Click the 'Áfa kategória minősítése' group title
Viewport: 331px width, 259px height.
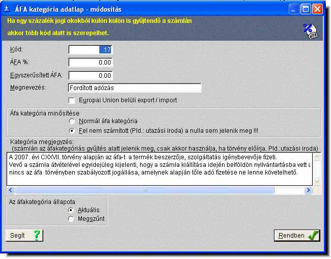(44, 113)
